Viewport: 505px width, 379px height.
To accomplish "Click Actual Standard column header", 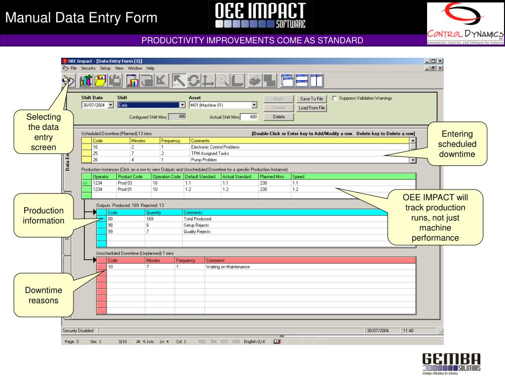I will tap(240, 177).
